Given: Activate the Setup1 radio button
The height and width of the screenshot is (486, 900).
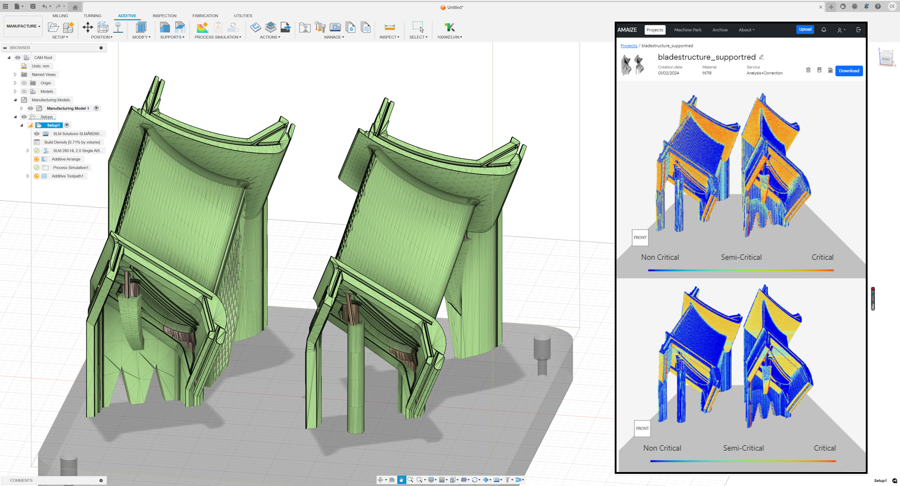Looking at the screenshot, I should [67, 125].
